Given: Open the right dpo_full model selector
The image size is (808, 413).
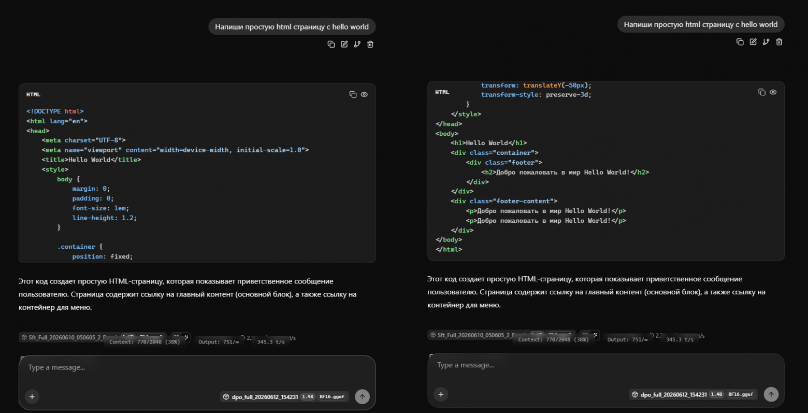Looking at the screenshot, I should [694, 394].
